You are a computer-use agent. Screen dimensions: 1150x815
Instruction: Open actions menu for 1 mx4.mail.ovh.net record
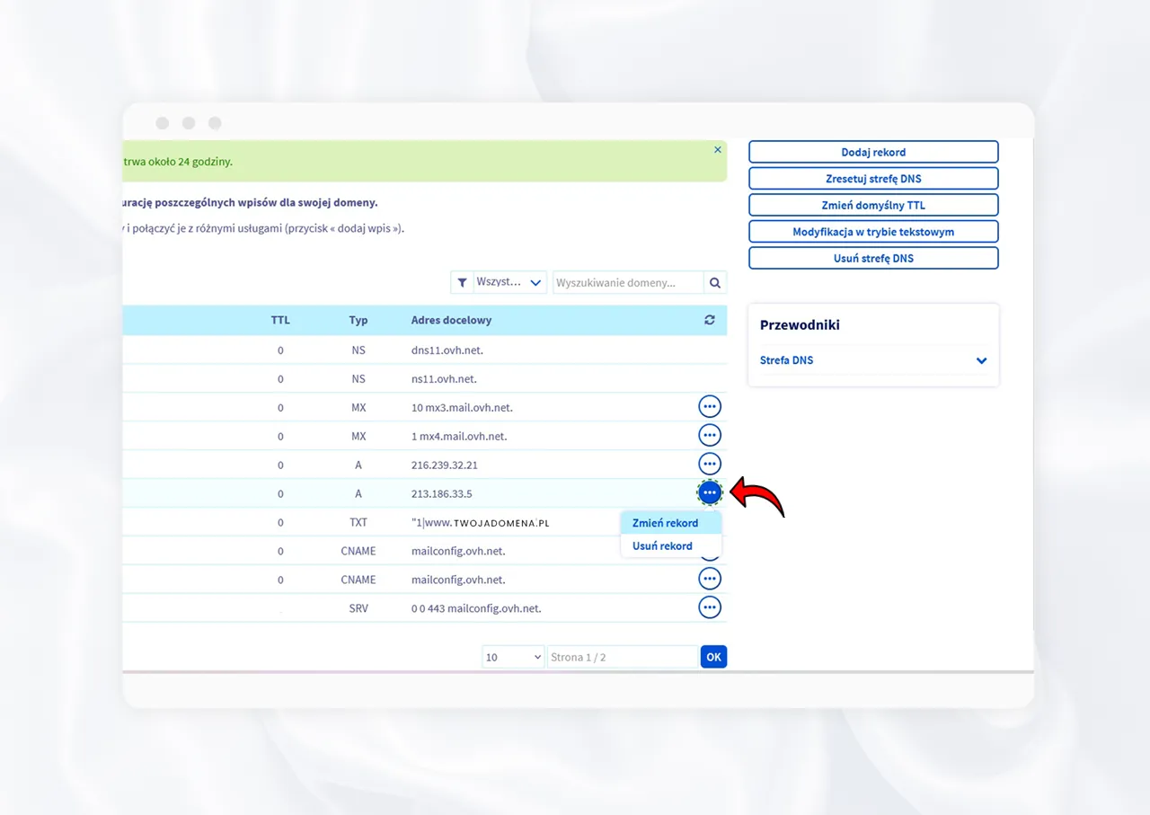tap(710, 436)
